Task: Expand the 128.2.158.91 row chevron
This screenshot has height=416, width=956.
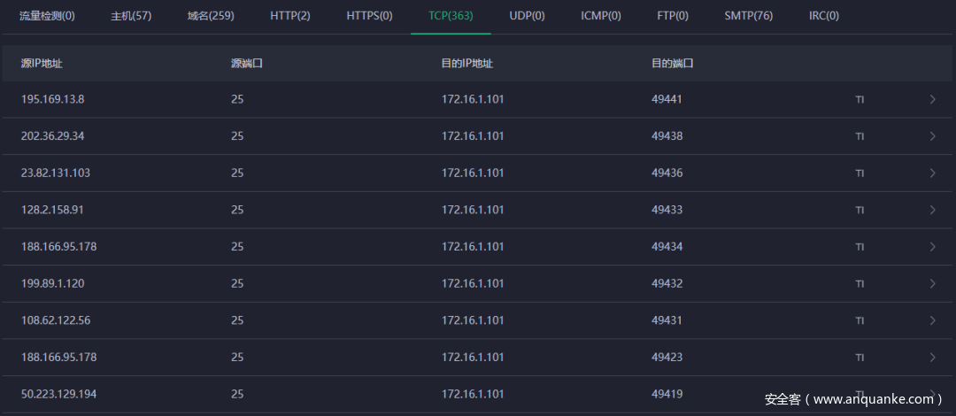Action: point(932,211)
